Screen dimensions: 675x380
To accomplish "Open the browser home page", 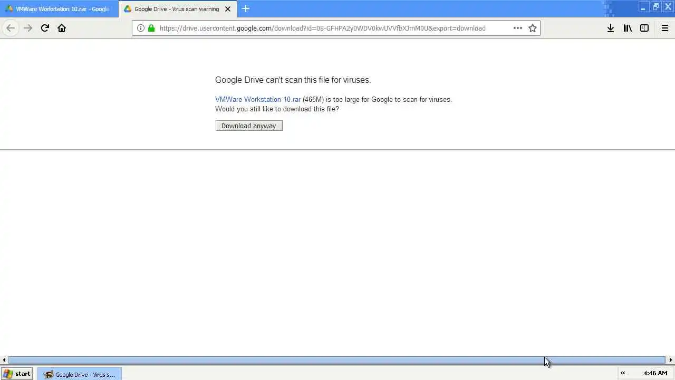I will pos(62,28).
